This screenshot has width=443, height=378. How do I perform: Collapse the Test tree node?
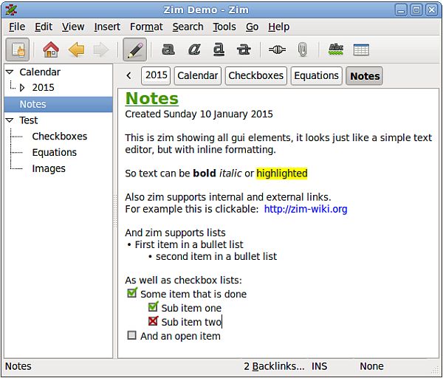(x=10, y=120)
